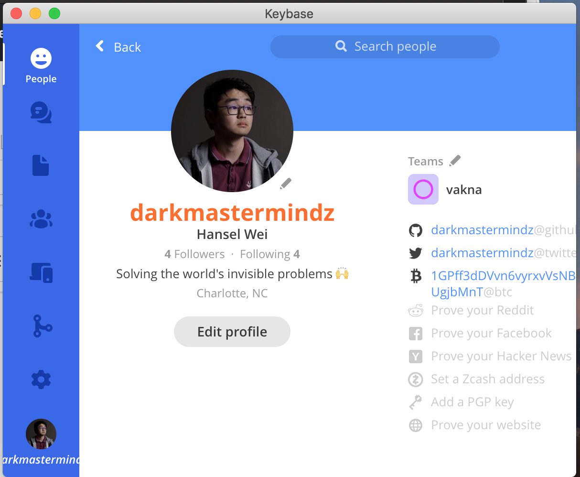Select Prove your Hacker News

click(501, 356)
